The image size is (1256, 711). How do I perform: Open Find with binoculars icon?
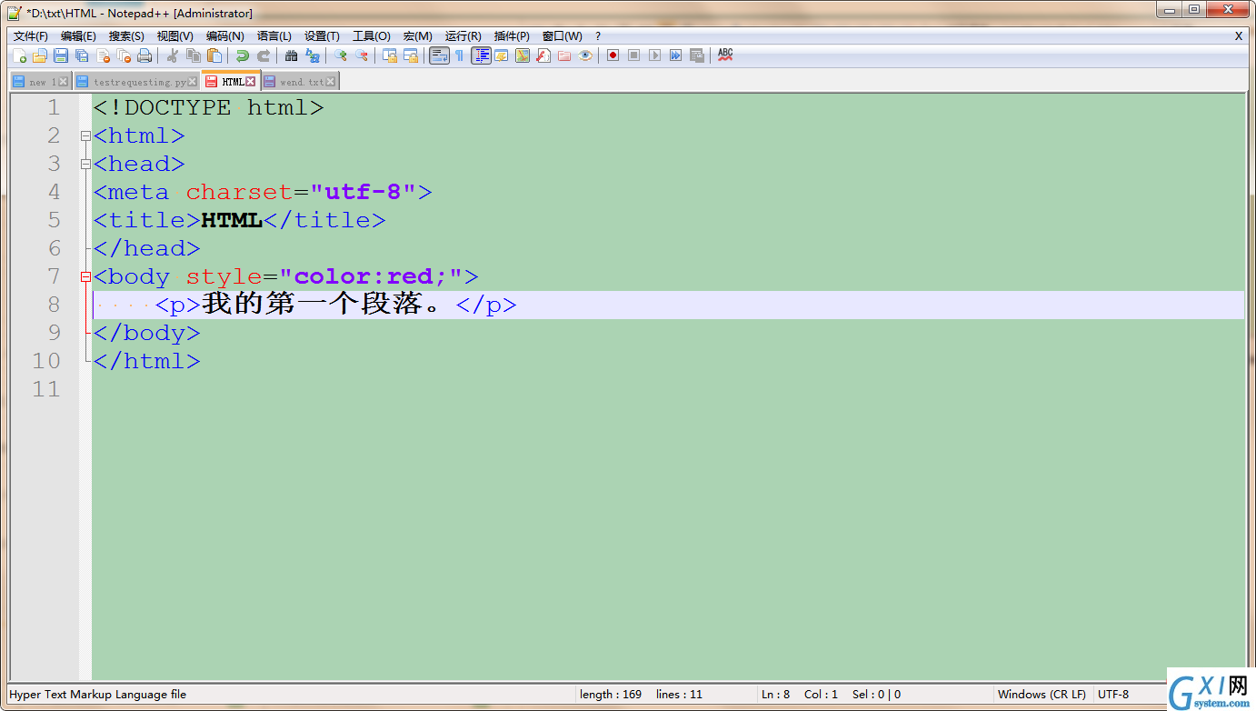coord(291,55)
